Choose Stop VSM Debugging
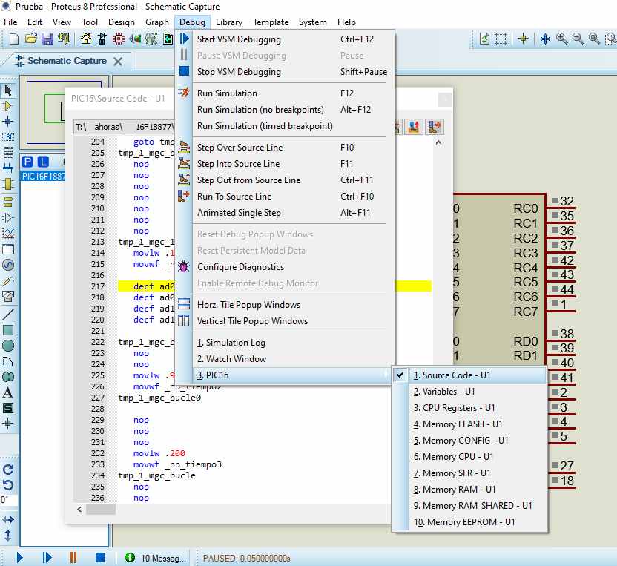 pyautogui.click(x=286, y=72)
